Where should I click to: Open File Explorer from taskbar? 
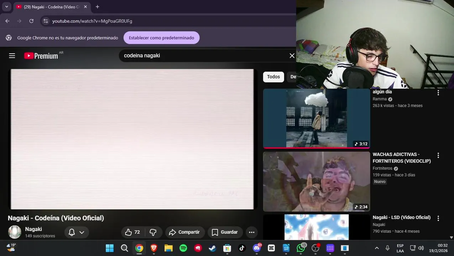(x=168, y=248)
